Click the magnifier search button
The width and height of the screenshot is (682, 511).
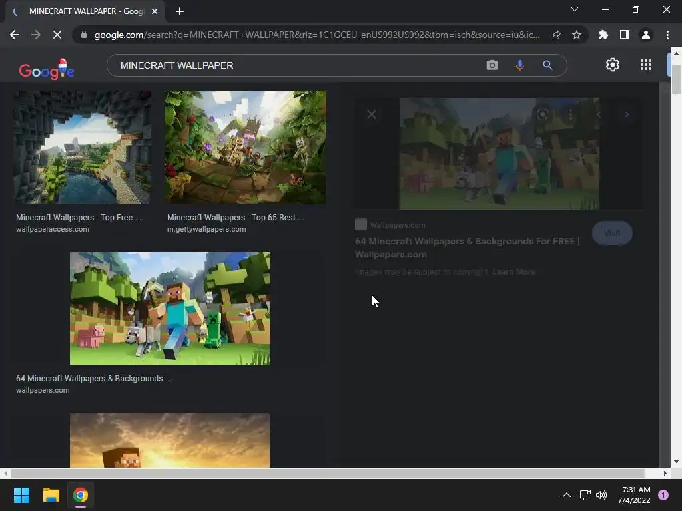(547, 65)
